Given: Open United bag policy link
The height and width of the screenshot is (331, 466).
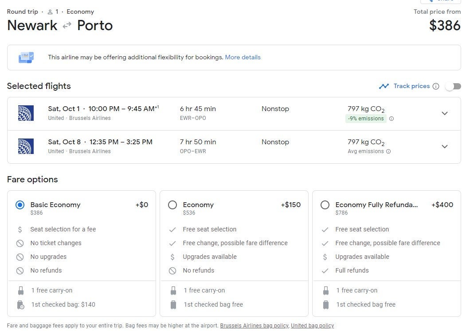Looking at the screenshot, I should coord(312,326).
